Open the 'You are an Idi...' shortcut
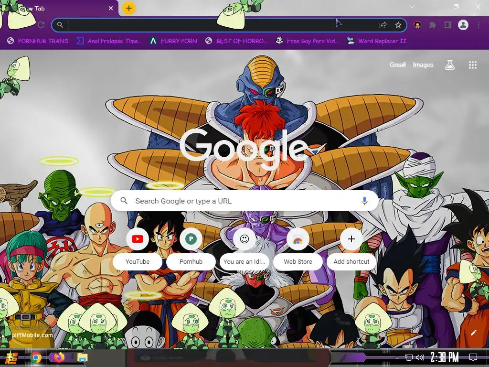The width and height of the screenshot is (489, 367). click(x=244, y=250)
